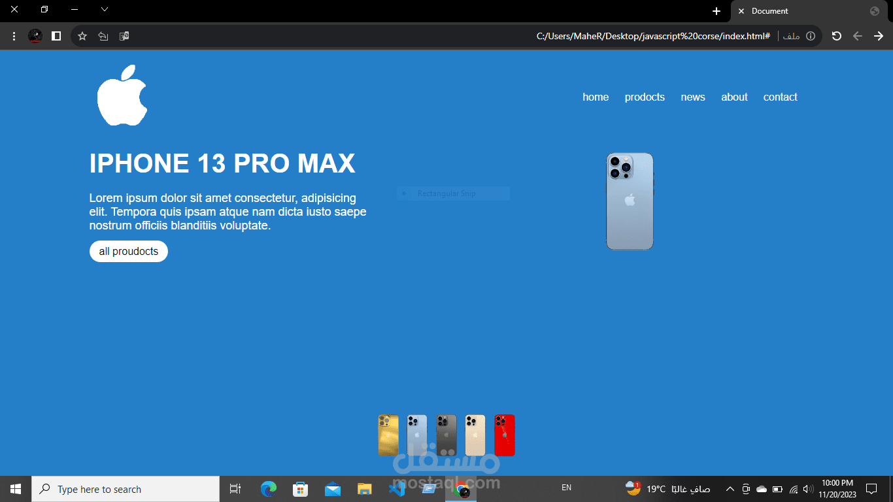Click the EN language indicator
This screenshot has height=502, width=893.
pyautogui.click(x=567, y=488)
